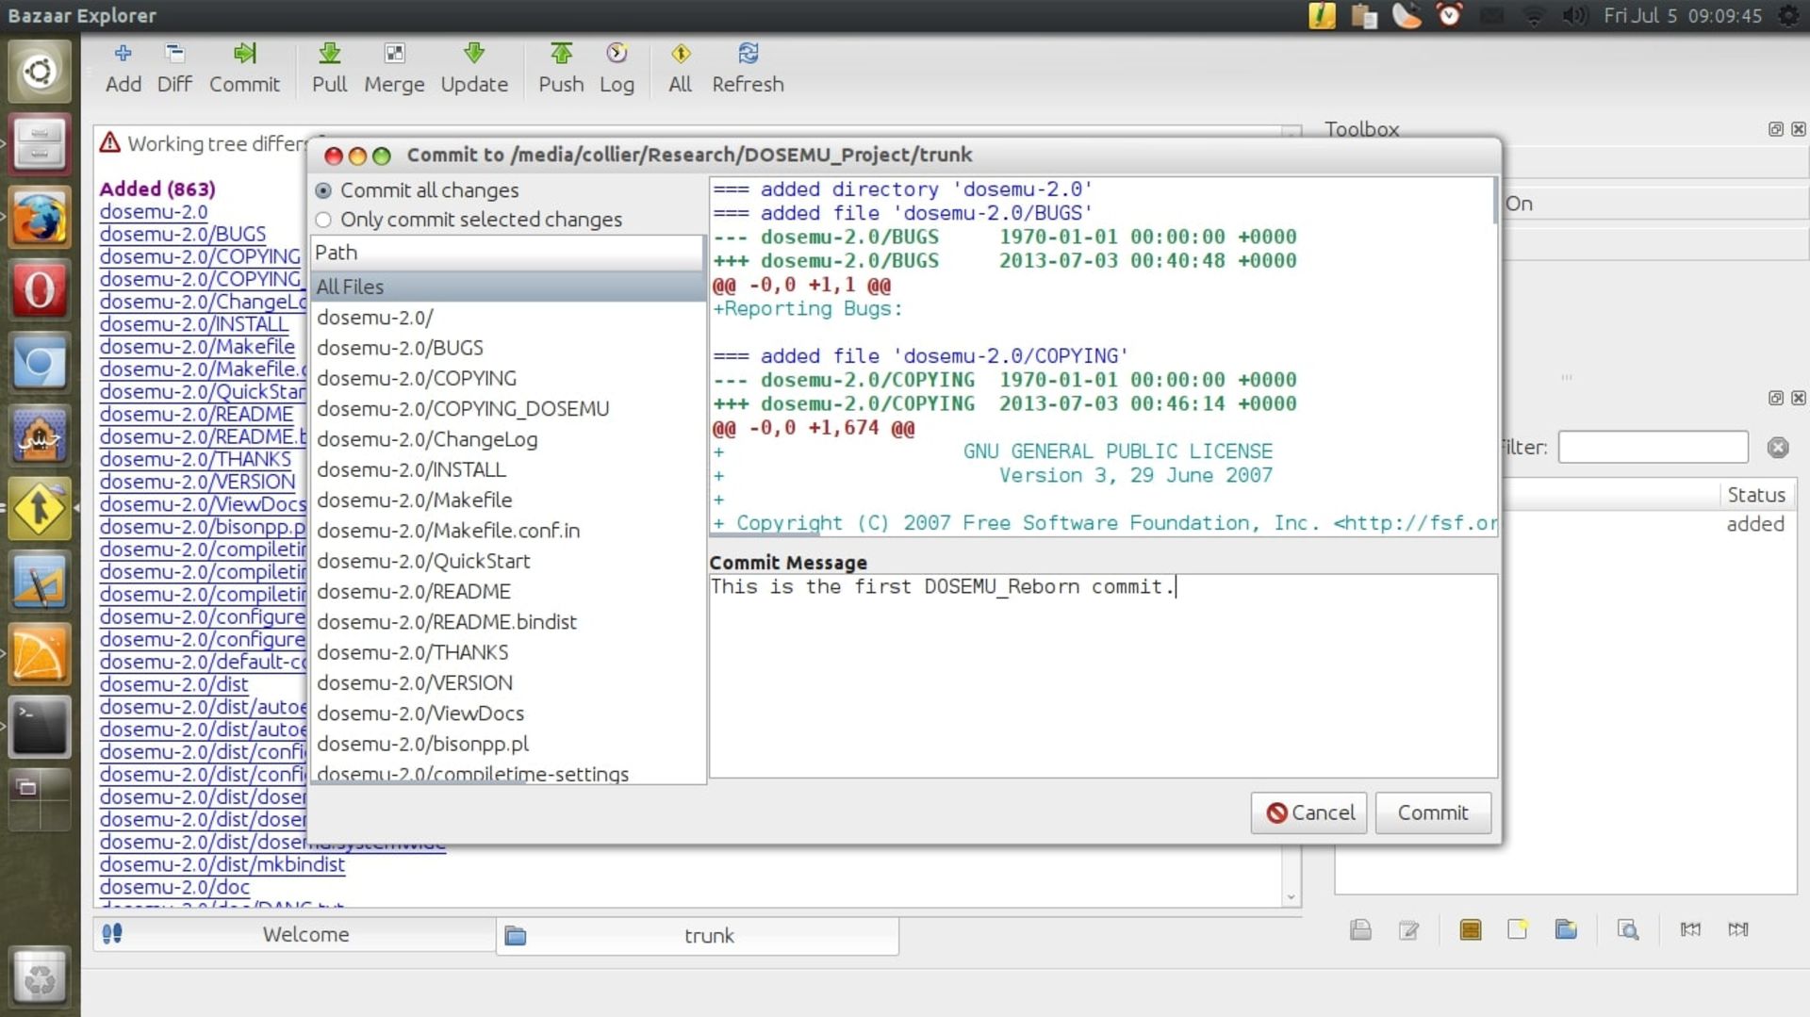
Task: Click the highlighted folder icon in the bottom toolbar
Action: [1470, 930]
